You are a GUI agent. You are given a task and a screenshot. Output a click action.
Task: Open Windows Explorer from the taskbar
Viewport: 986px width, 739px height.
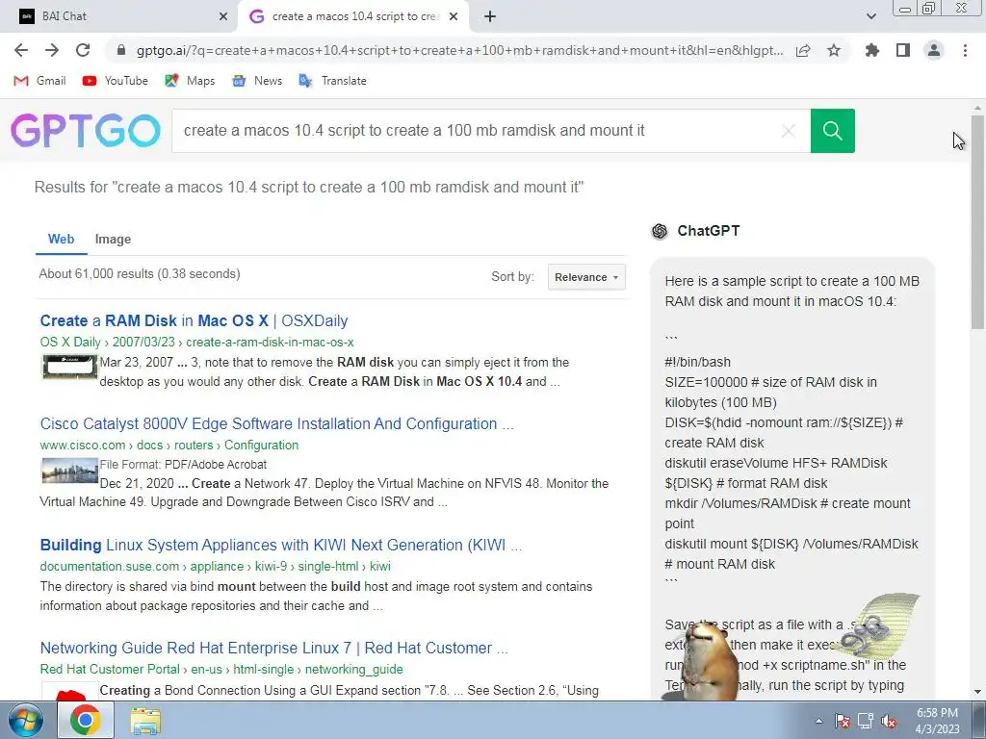145,721
